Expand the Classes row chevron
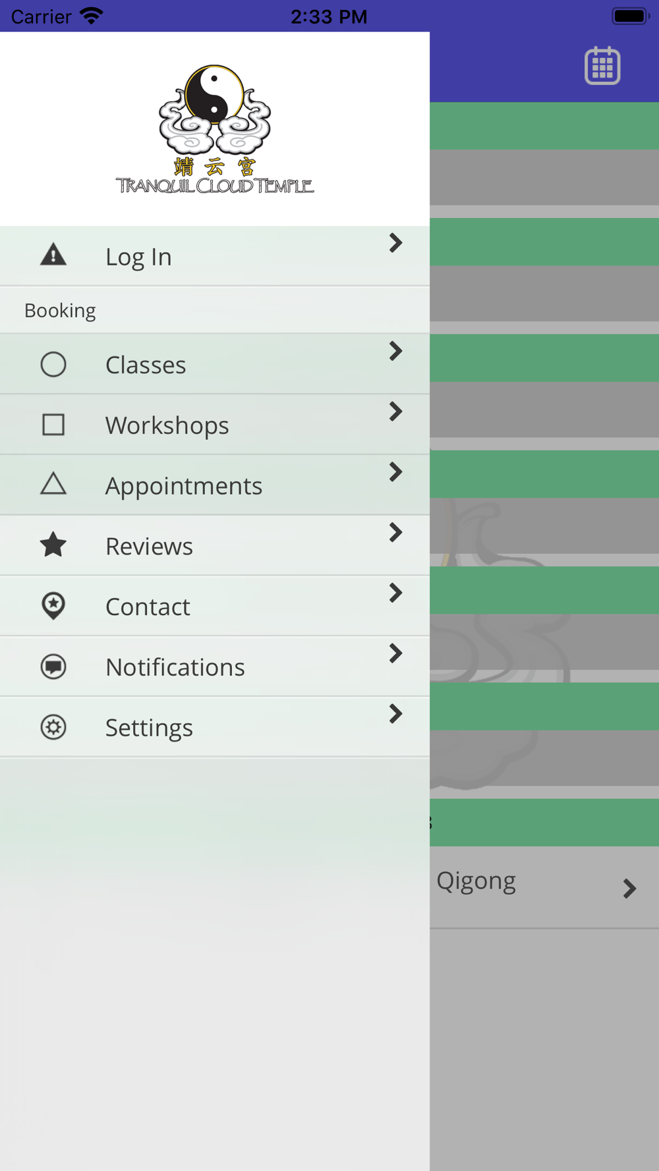 (x=395, y=351)
